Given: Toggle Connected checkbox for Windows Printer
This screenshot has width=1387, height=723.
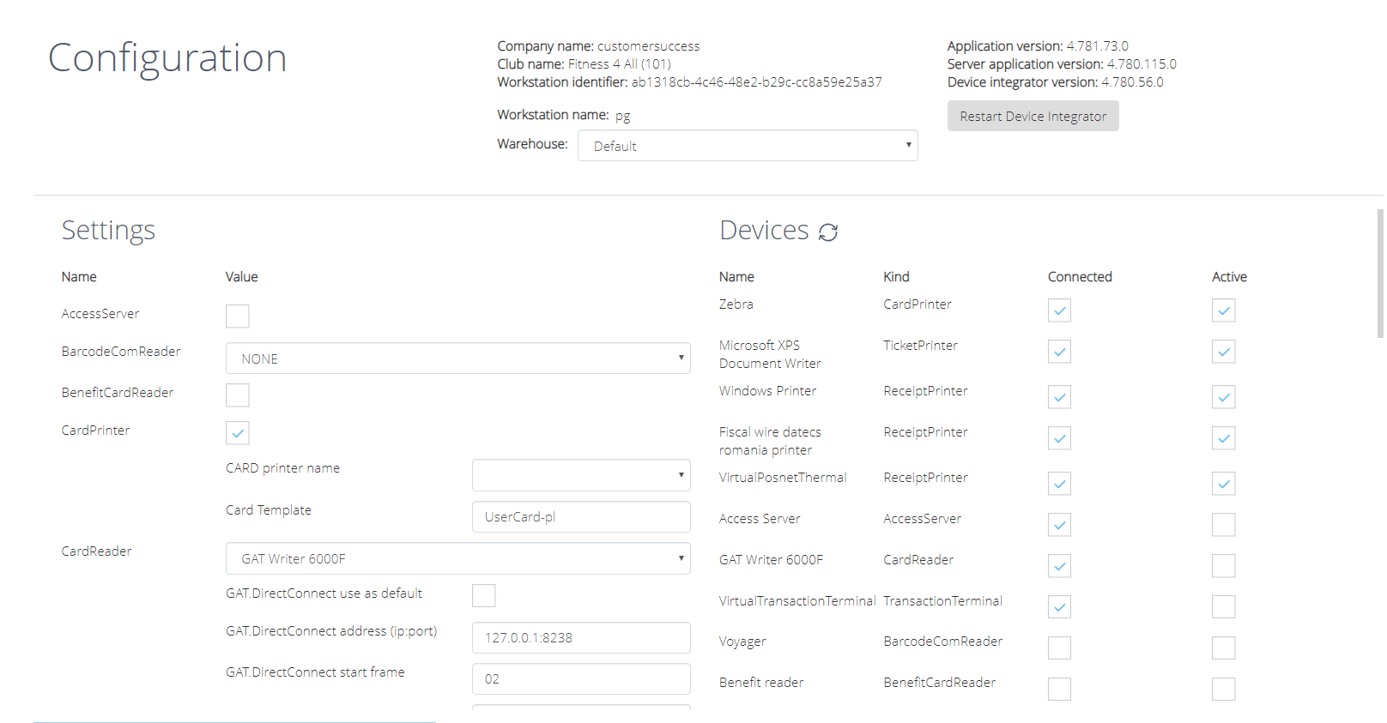Looking at the screenshot, I should (1059, 397).
